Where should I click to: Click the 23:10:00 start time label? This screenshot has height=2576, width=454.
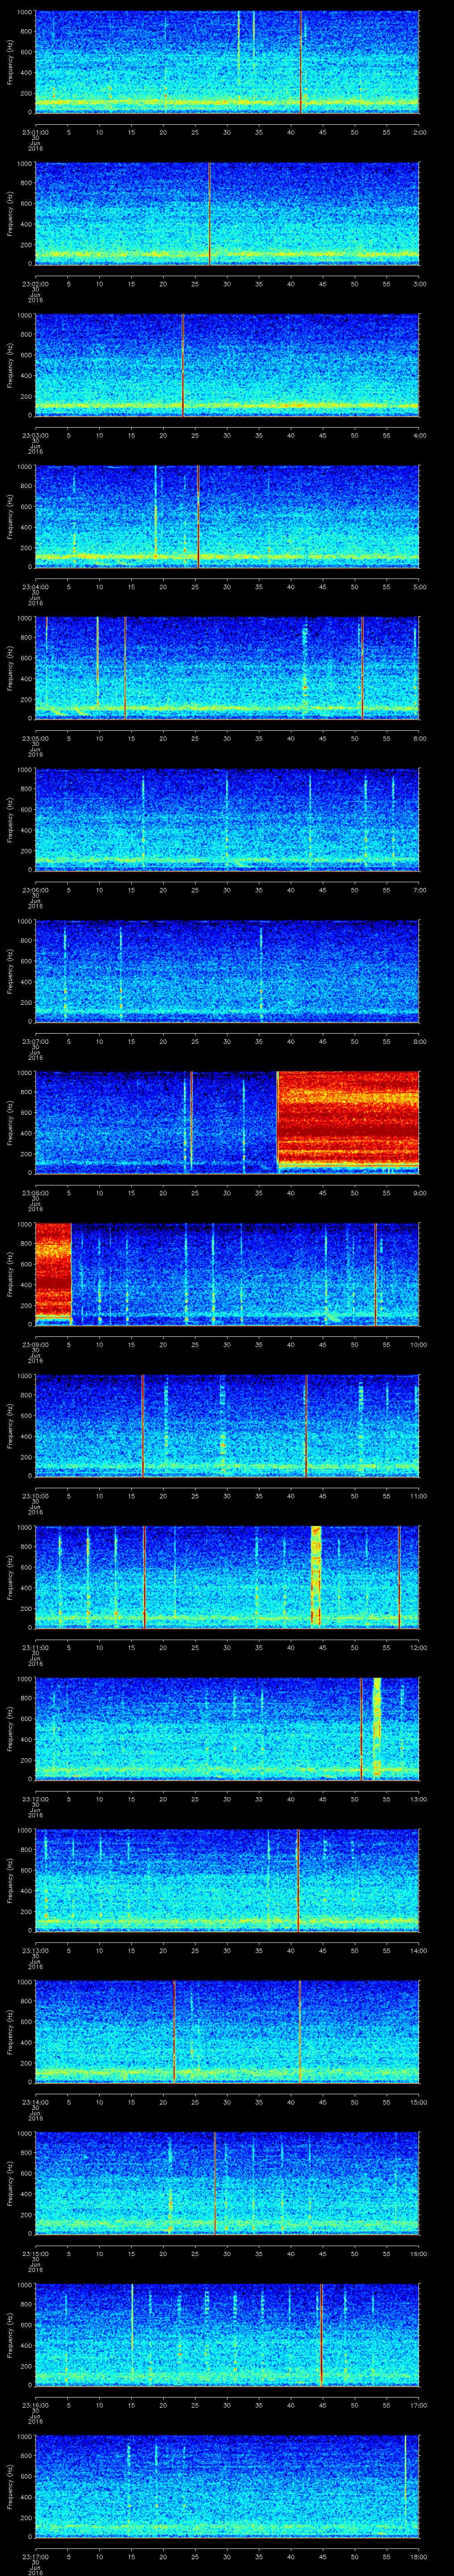35,1495
